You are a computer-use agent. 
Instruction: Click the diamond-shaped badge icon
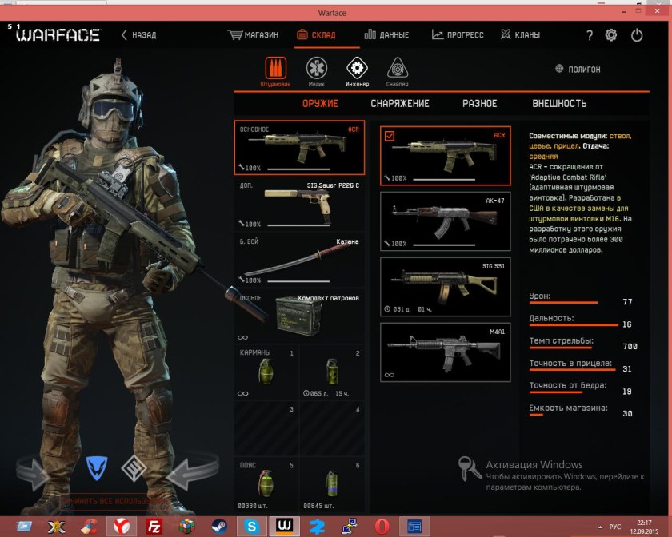[134, 468]
